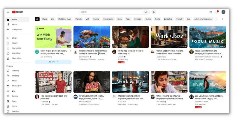
Task: Open the Focus Music video thumbnail
Action: click(x=207, y=37)
